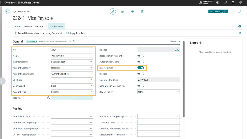Disable the Direct Posting switch
Image resolution: width=247 pixels, height=139 pixels.
pos(141,68)
